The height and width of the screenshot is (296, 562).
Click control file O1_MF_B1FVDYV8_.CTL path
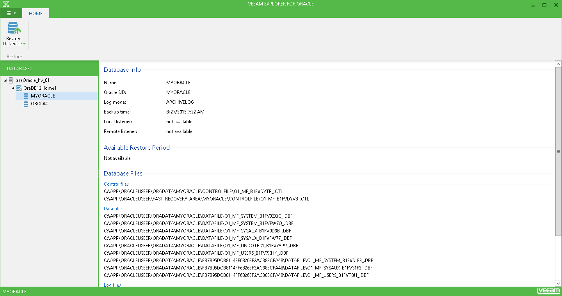tap(206, 199)
